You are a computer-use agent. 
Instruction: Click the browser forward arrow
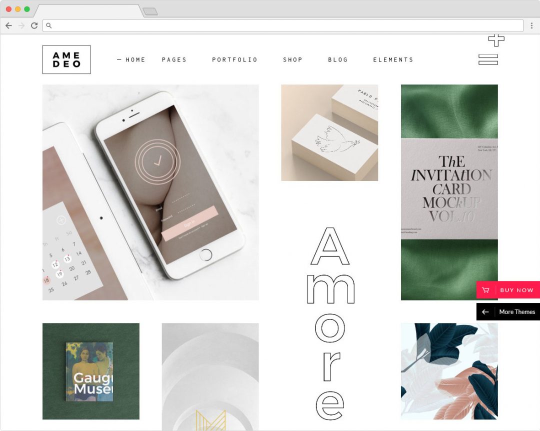(x=21, y=25)
